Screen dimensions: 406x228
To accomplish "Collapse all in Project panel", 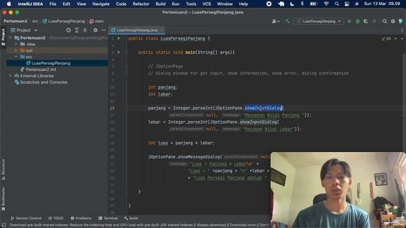I will (x=85, y=30).
